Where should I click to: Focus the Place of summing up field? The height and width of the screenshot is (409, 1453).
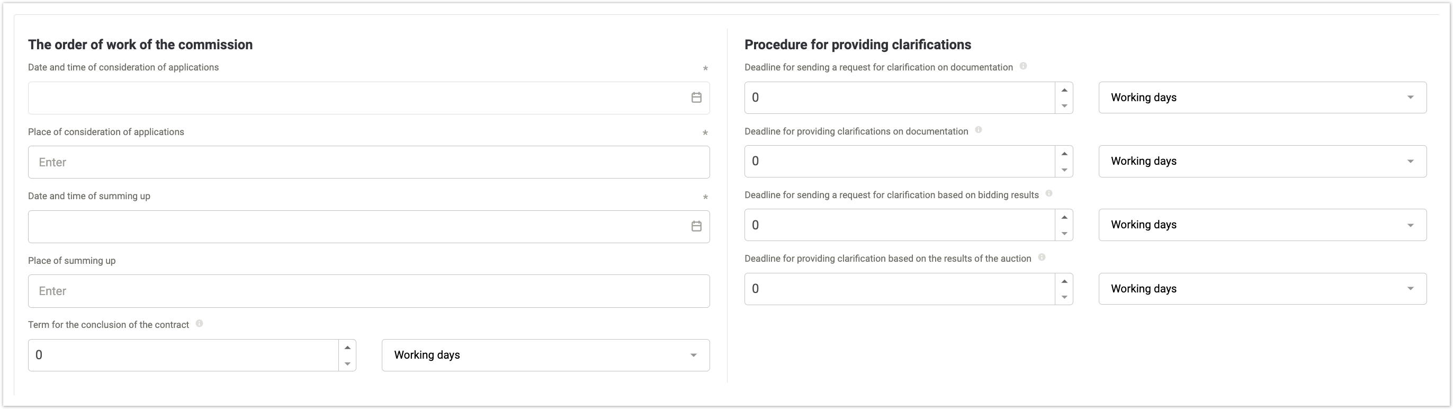point(369,291)
